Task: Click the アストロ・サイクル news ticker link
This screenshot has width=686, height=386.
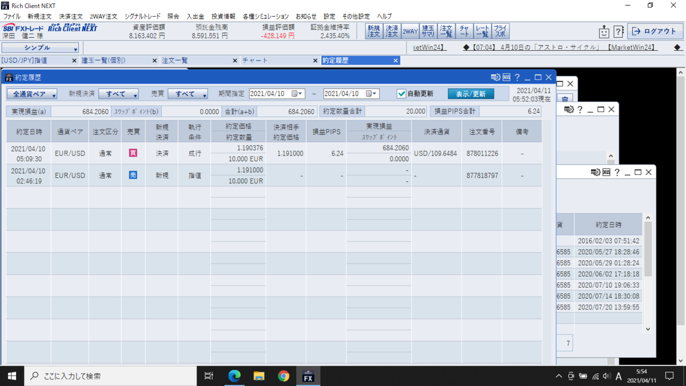Action: [x=559, y=48]
